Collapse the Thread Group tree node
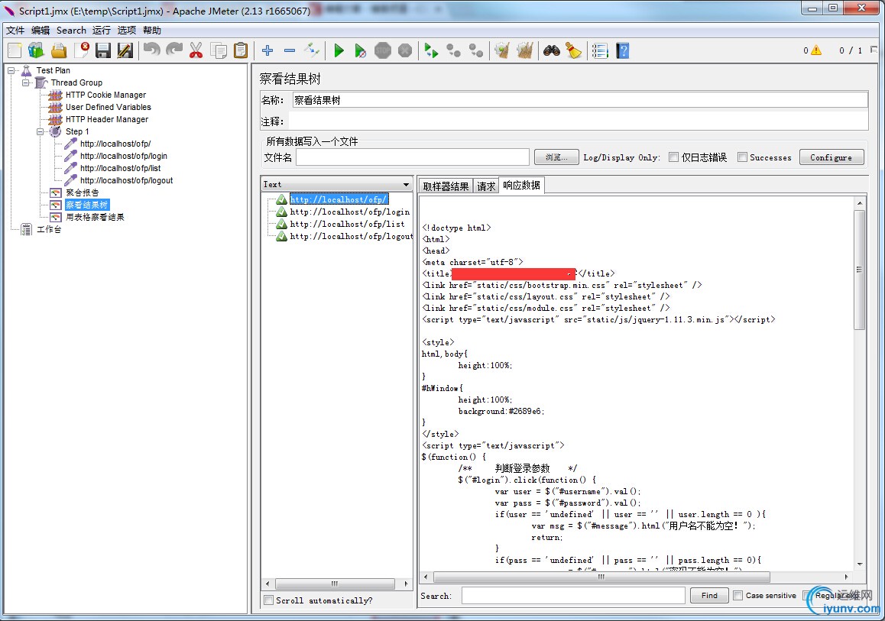The height and width of the screenshot is (621, 885). click(x=25, y=83)
